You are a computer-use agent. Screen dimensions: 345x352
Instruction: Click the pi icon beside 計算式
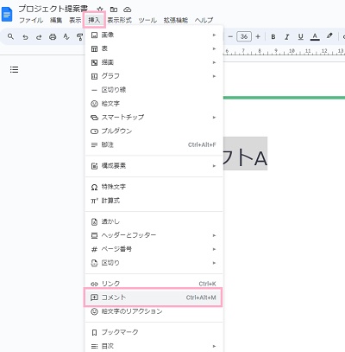94,201
